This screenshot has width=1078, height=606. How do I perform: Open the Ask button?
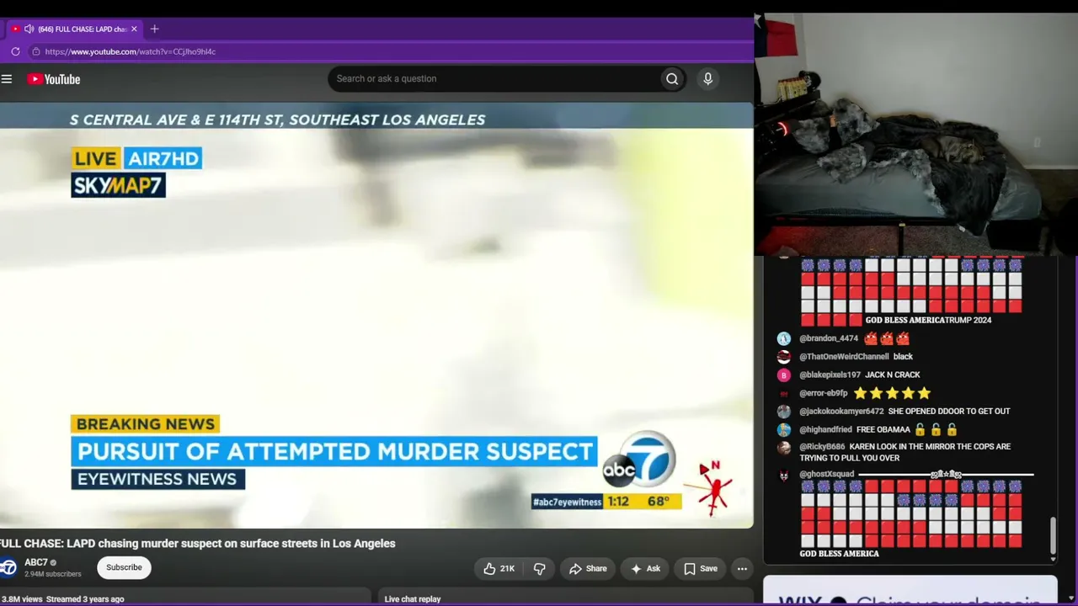645,569
